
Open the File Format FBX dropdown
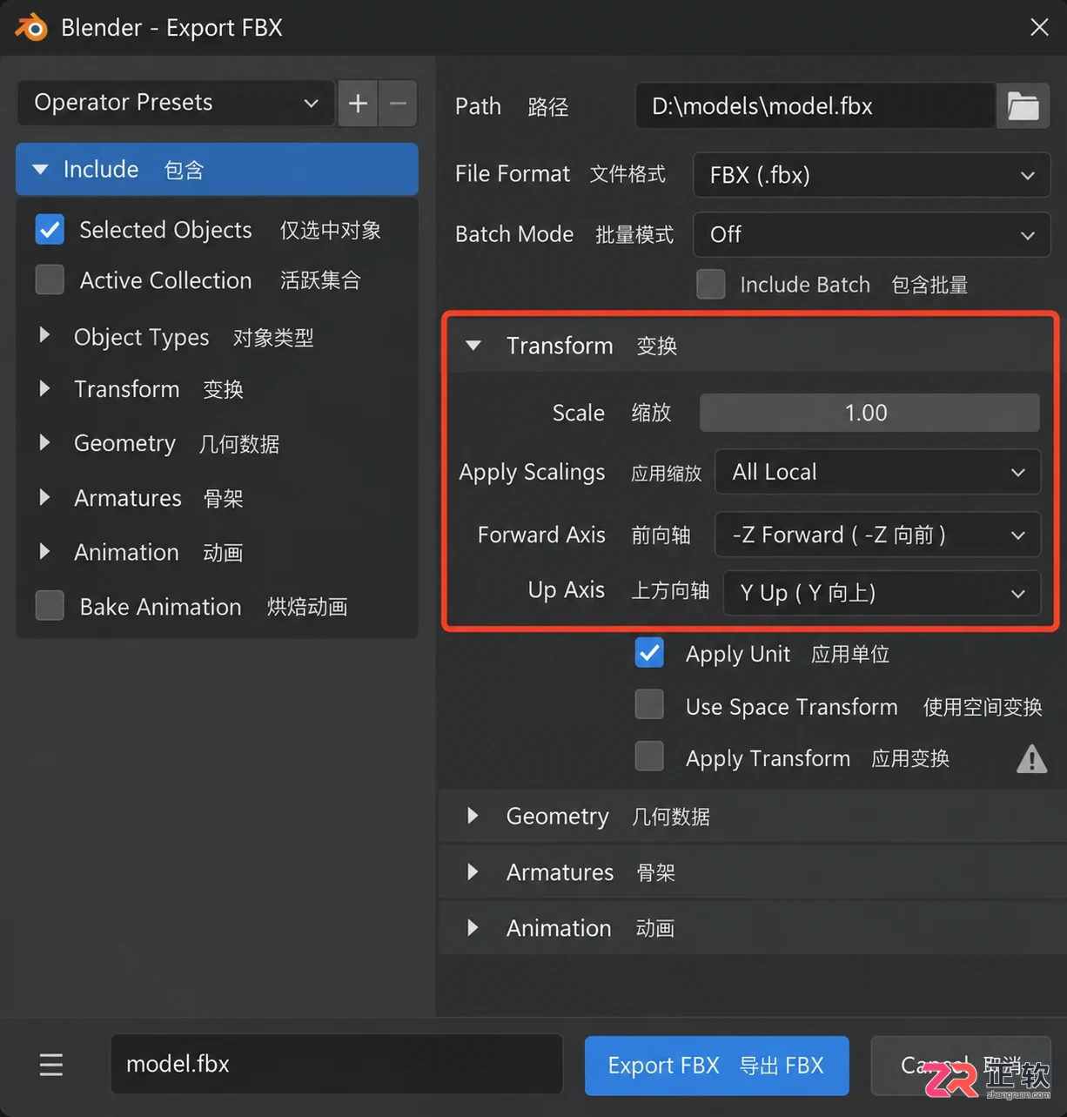(x=871, y=175)
